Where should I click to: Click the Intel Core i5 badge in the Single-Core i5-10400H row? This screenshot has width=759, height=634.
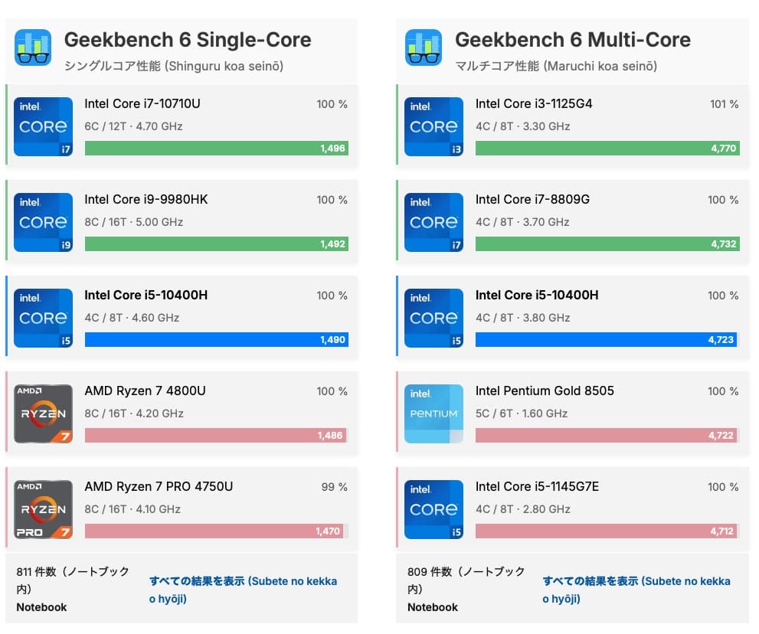coord(43,317)
